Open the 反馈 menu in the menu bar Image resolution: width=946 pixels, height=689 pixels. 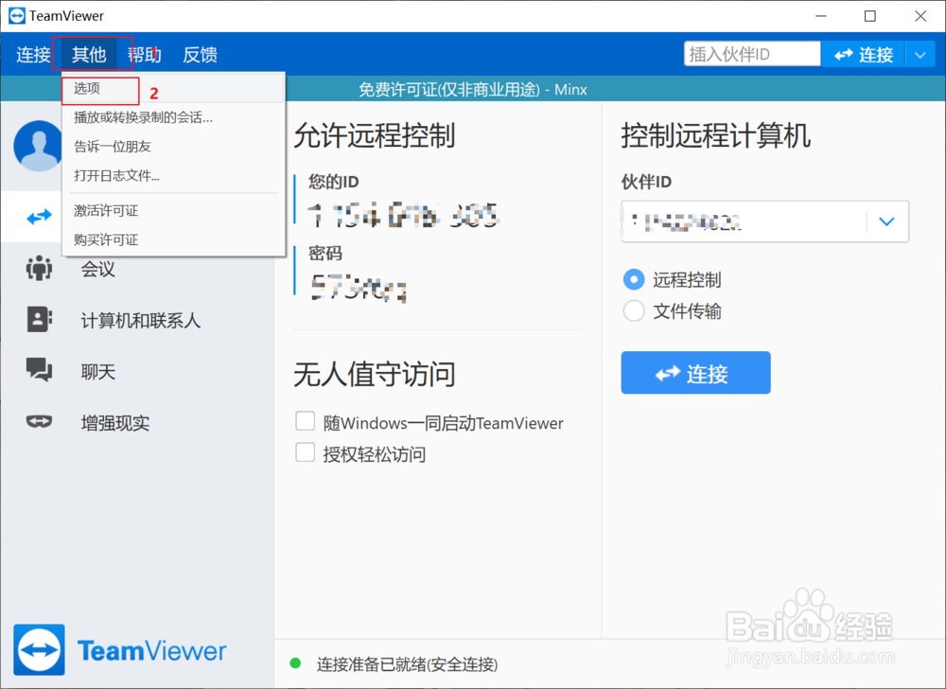200,55
